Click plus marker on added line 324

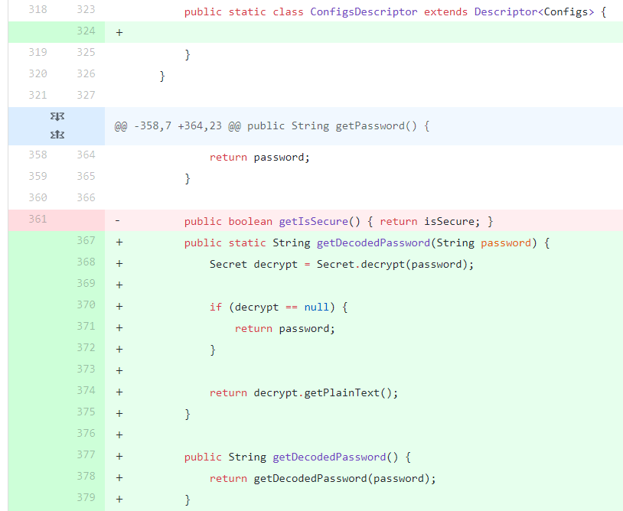119,32
